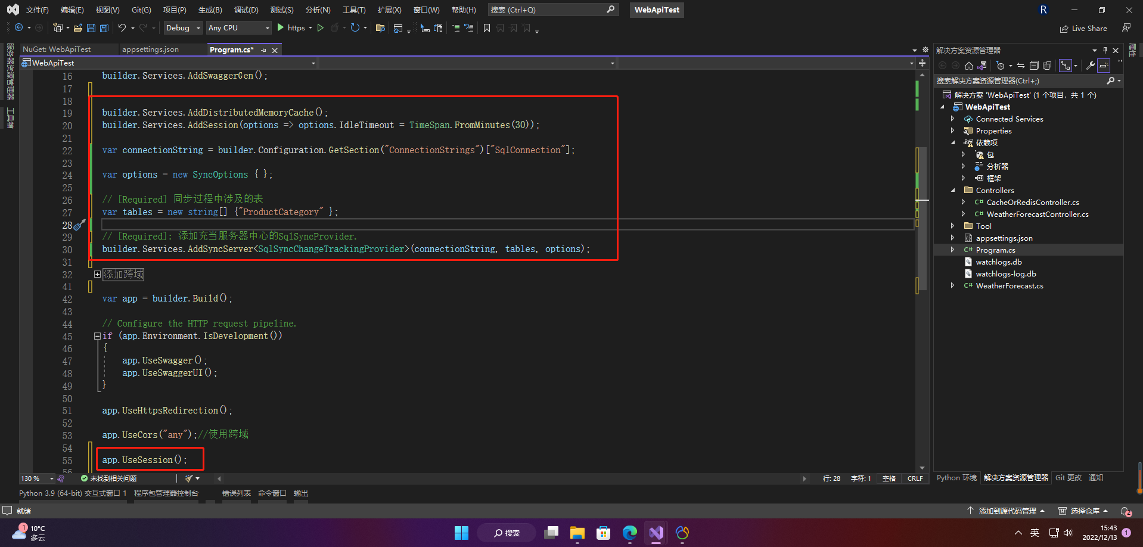This screenshot has width=1143, height=547.
Task: Open the https launch profile dropdown arrow
Action: point(310,28)
